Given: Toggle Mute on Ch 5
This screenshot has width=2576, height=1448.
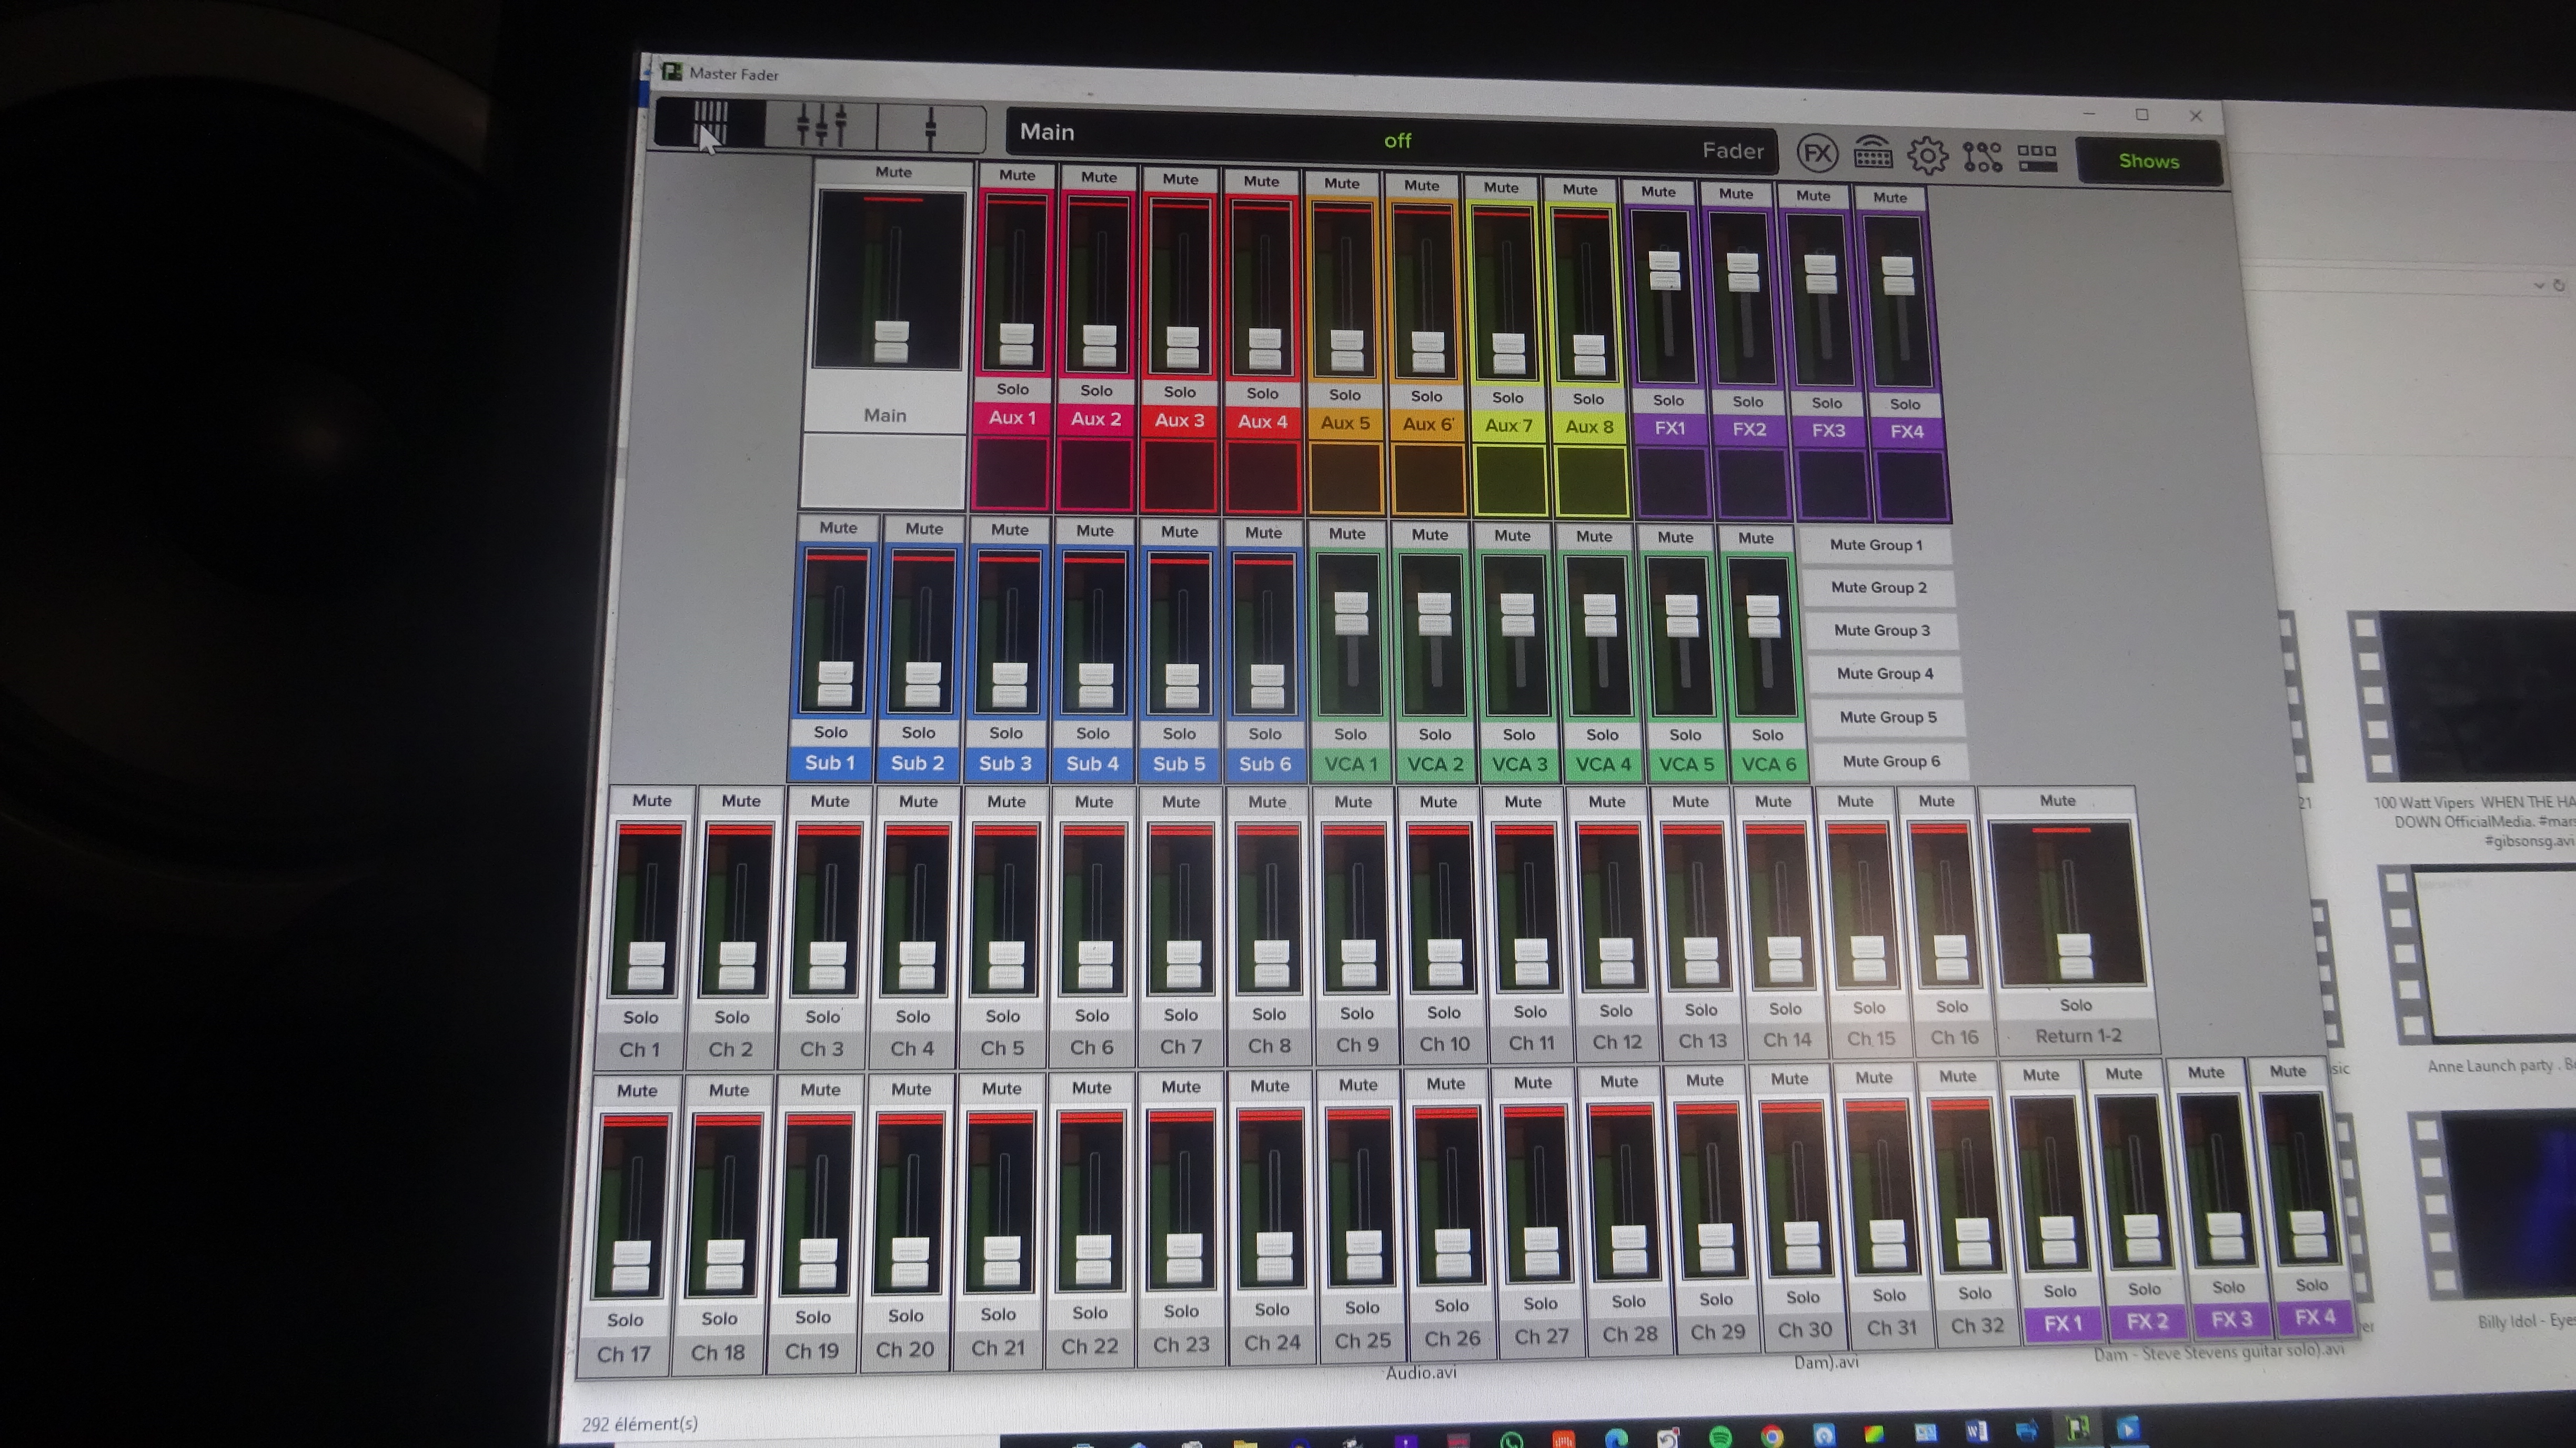Looking at the screenshot, I should click(x=1006, y=802).
